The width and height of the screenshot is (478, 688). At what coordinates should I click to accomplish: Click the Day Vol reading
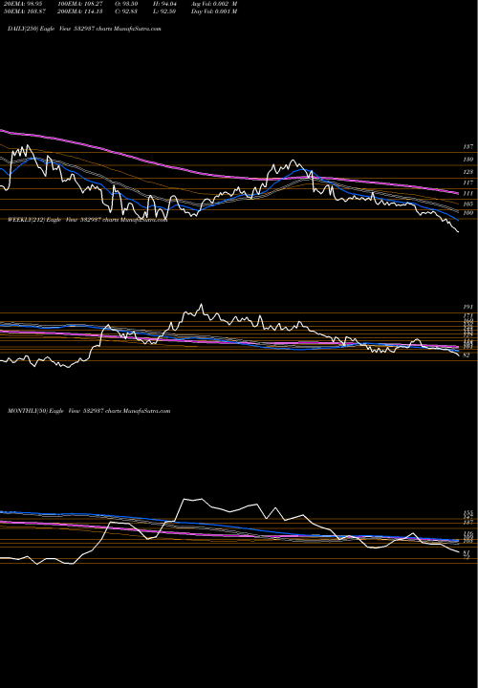coord(214,11)
